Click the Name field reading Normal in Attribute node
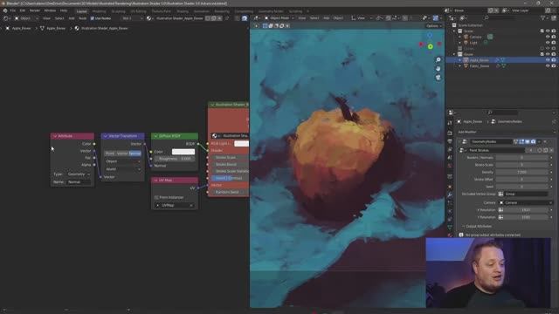The width and height of the screenshot is (559, 314). pyautogui.click(x=78, y=182)
